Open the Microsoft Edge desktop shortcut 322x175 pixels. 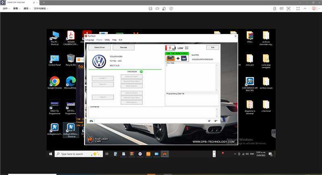(71, 82)
